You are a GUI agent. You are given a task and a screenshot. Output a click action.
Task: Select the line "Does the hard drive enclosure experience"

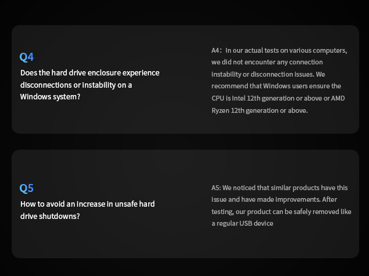point(90,73)
